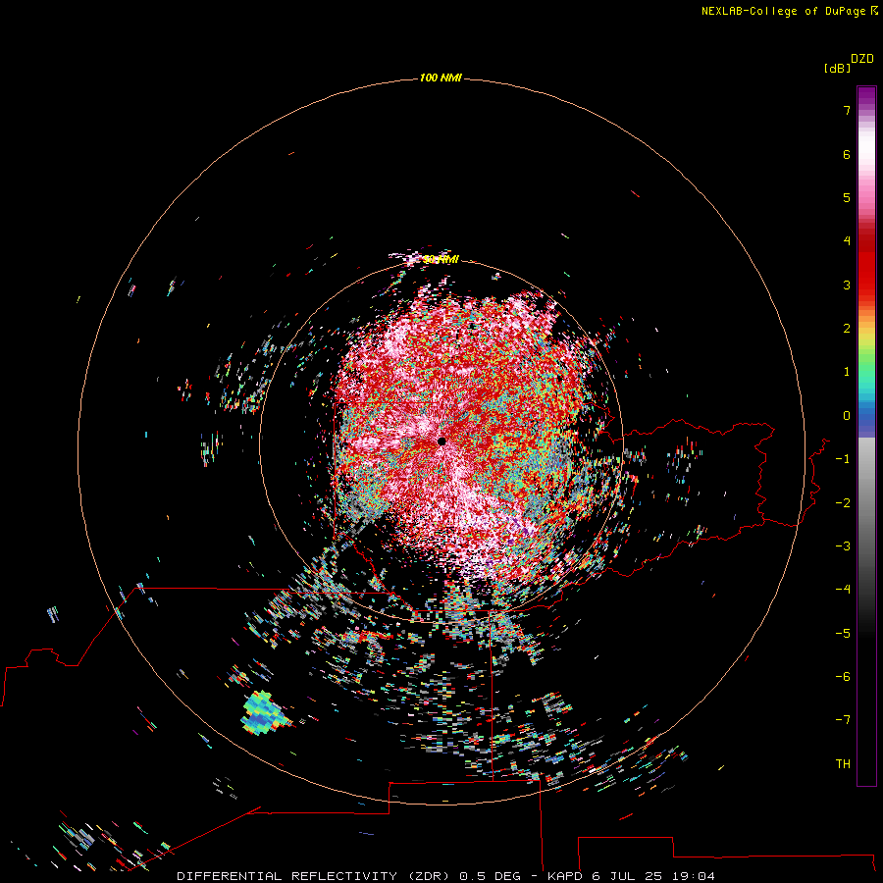Click the 50 NMI range ring label

click(441, 259)
